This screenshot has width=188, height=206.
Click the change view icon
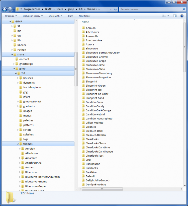(164, 16)
